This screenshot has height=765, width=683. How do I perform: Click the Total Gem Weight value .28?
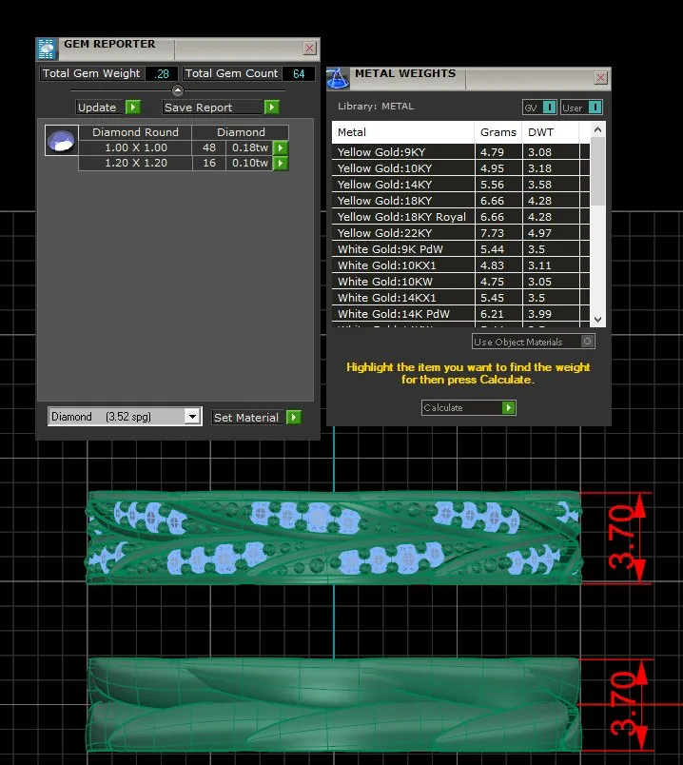coord(162,73)
